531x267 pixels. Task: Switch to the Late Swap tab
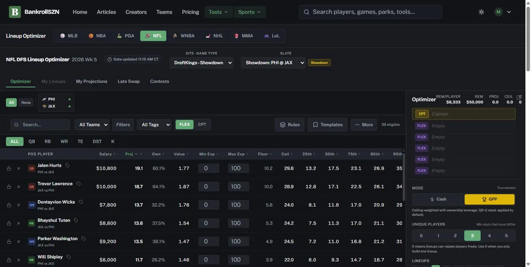pos(129,81)
